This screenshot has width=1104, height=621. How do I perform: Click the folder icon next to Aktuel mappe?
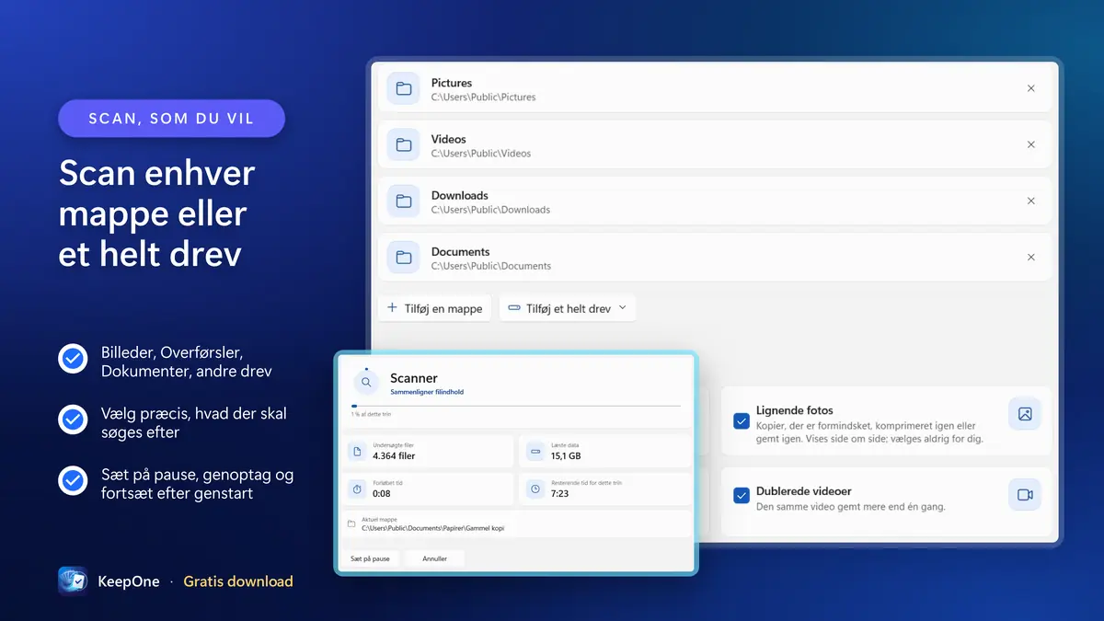351,524
